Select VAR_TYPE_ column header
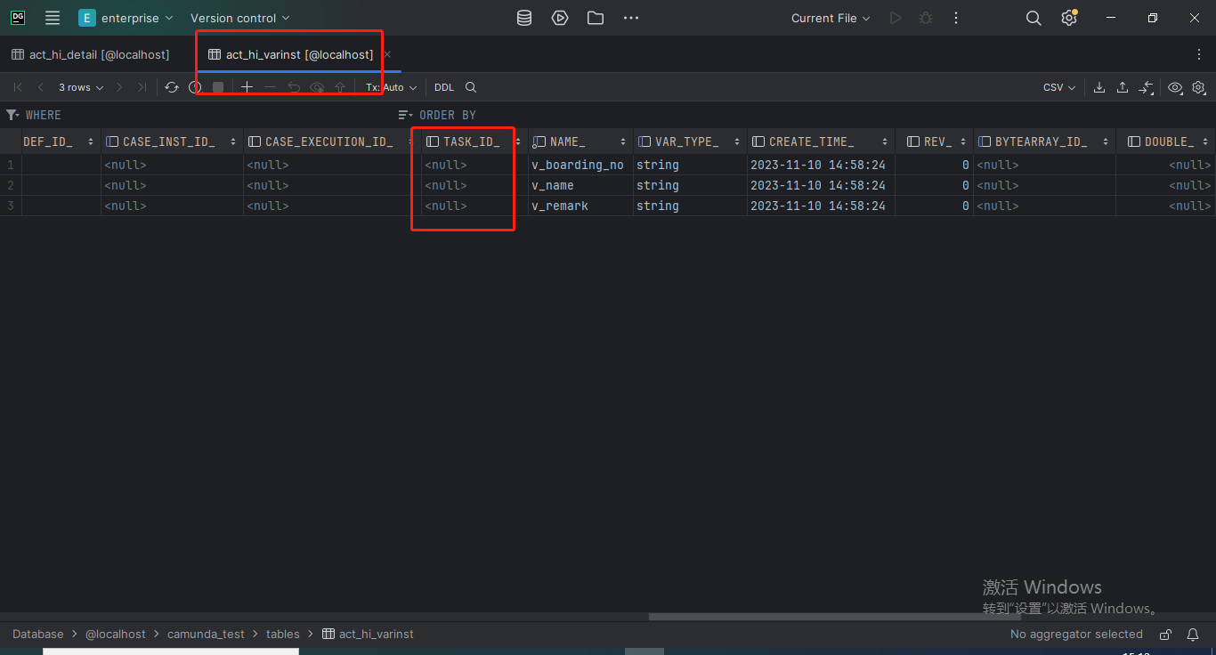 (x=690, y=142)
